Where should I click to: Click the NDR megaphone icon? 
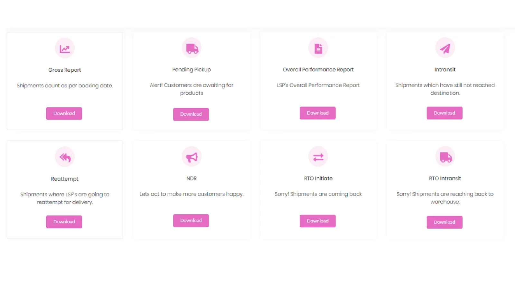pyautogui.click(x=192, y=157)
